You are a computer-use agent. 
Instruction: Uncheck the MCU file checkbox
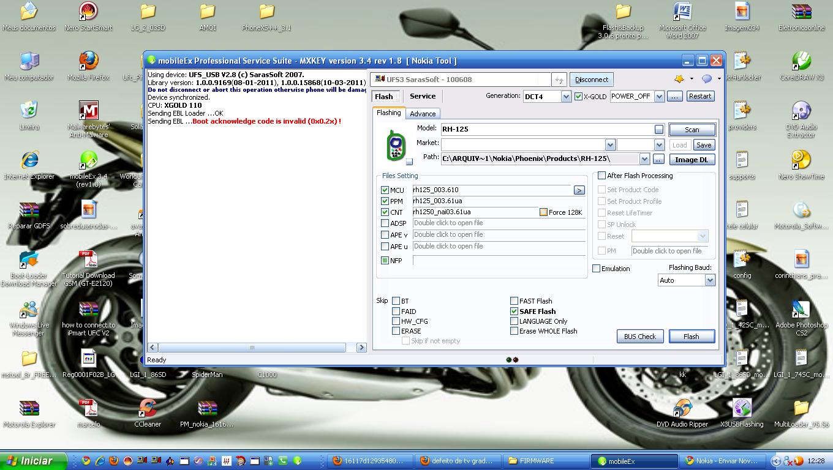click(x=385, y=190)
